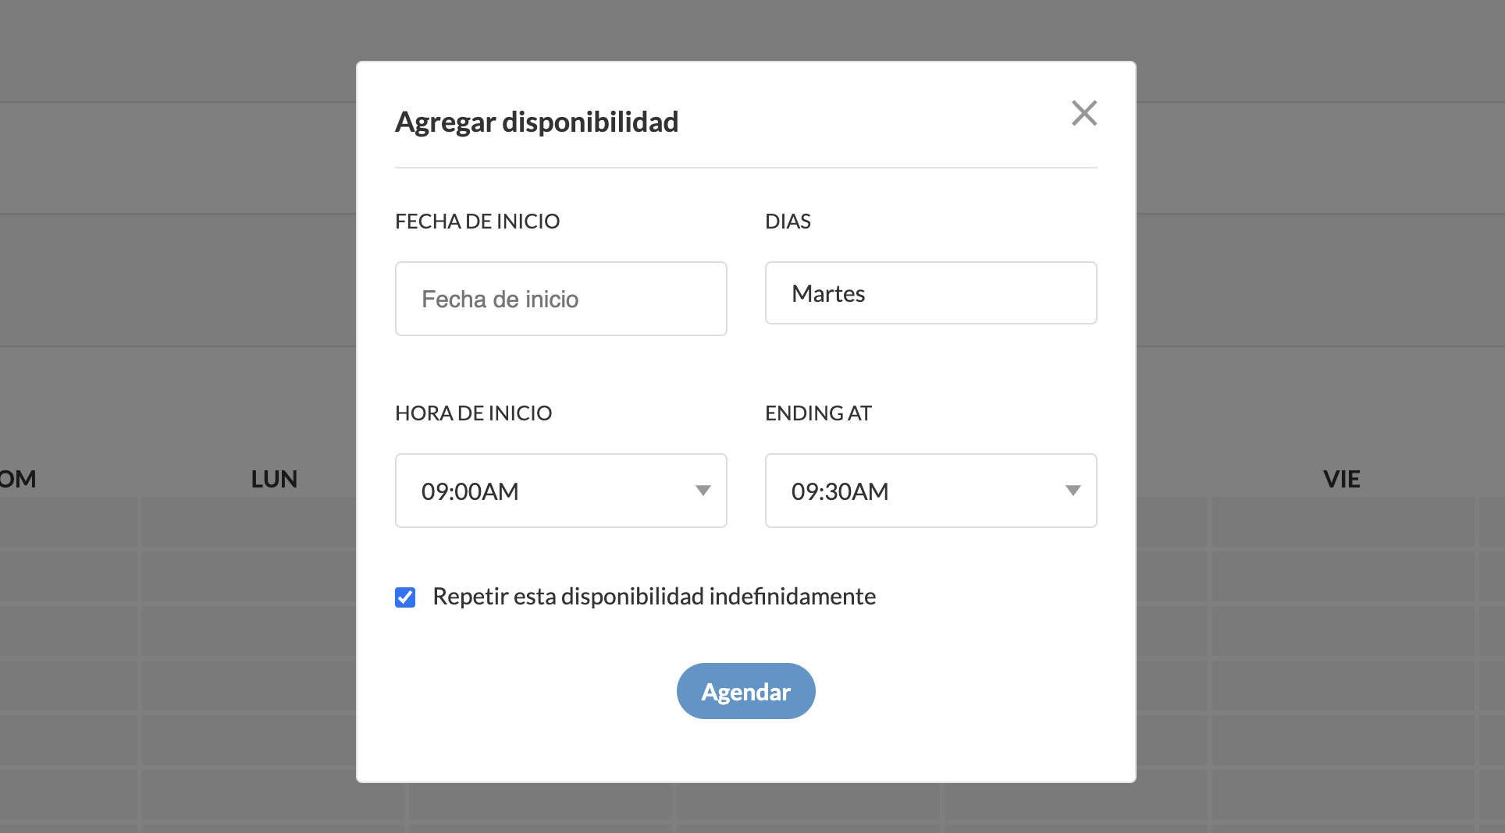Viewport: 1505px width, 833px height.
Task: Click the partially visible DOM column header
Action: coord(17,479)
